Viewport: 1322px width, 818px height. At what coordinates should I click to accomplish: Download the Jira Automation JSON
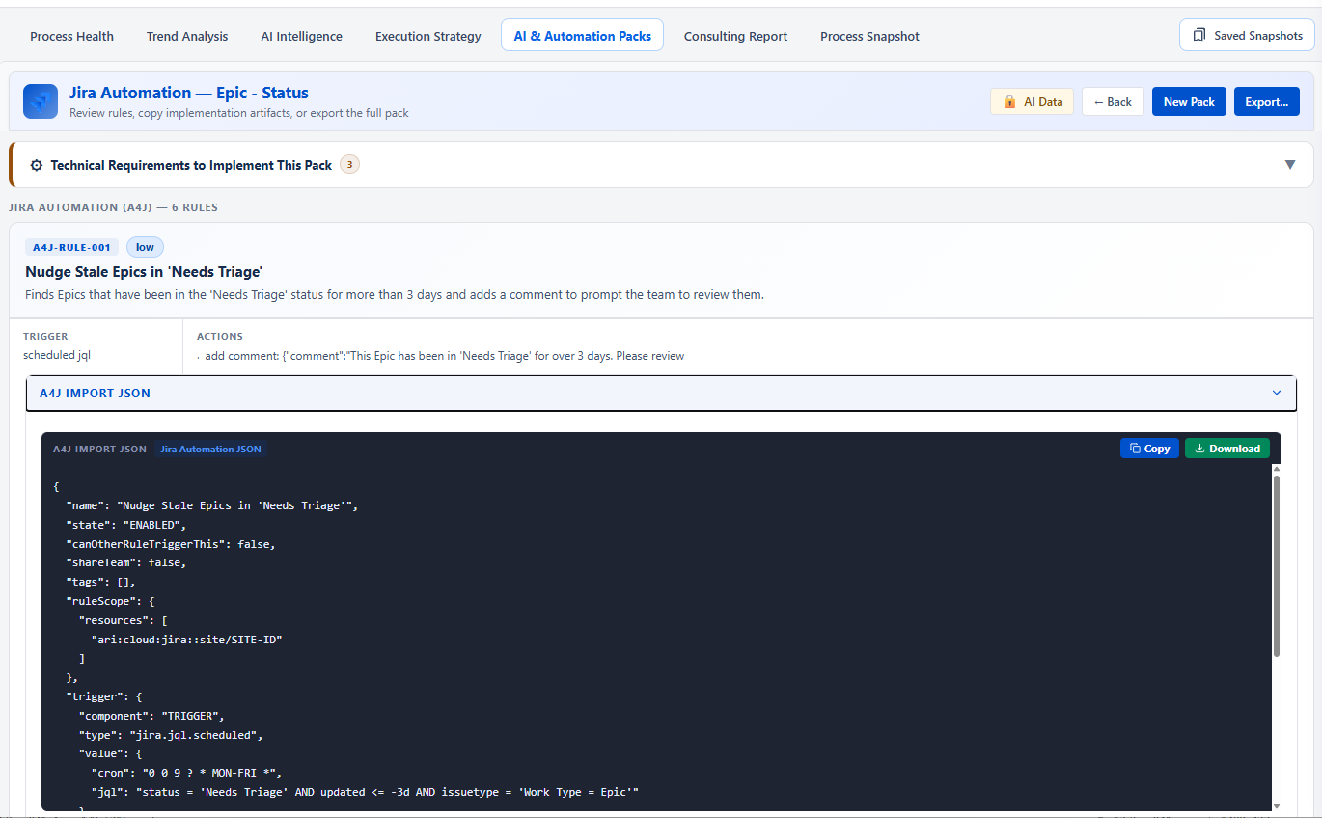(x=1227, y=449)
